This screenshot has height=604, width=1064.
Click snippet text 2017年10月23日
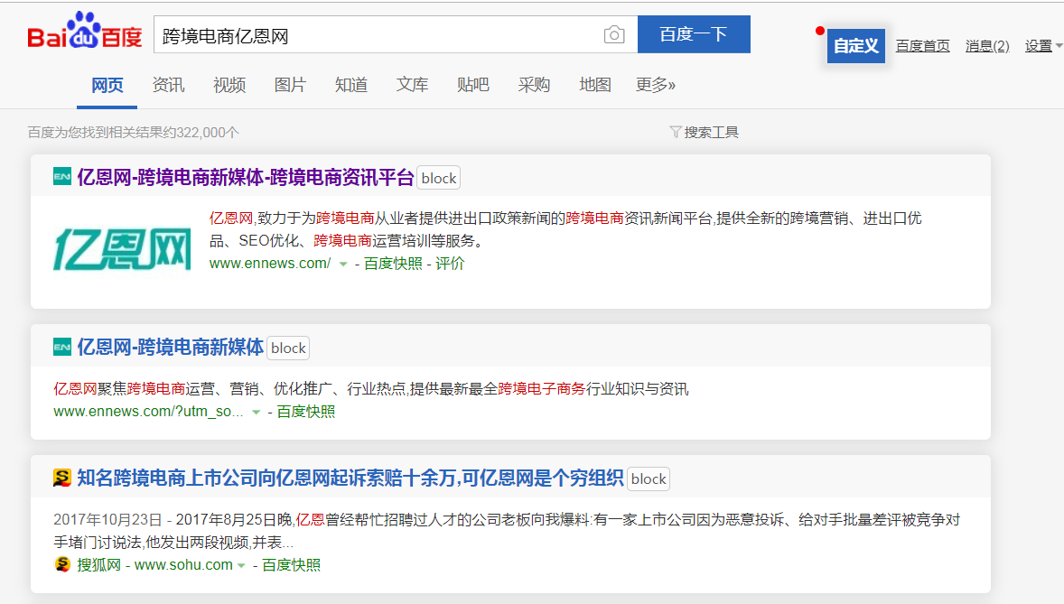click(x=107, y=520)
